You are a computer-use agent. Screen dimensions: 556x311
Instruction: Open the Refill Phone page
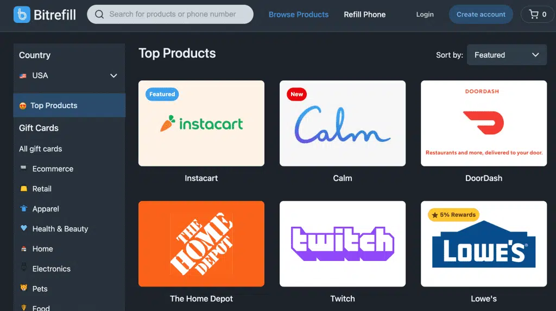click(364, 15)
